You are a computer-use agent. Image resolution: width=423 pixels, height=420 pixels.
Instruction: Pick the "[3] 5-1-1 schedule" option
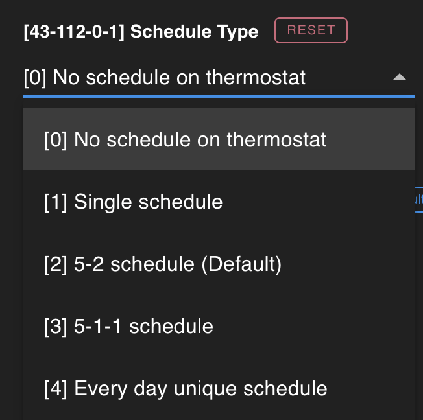pyautogui.click(x=129, y=326)
